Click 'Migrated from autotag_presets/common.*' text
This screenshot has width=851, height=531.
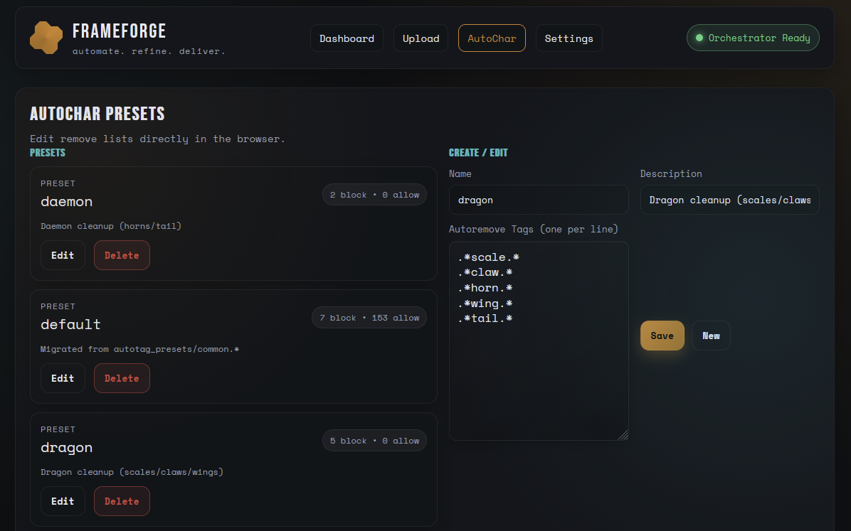(139, 349)
